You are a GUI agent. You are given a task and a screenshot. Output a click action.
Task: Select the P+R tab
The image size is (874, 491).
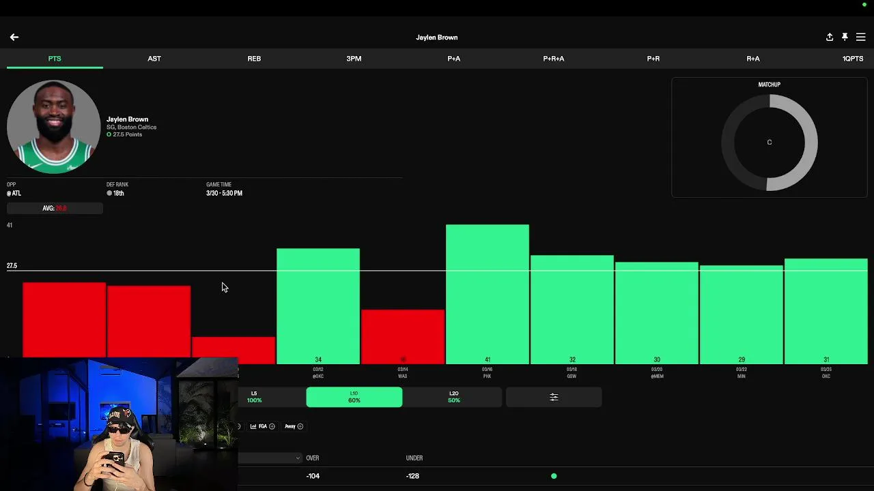pos(653,59)
